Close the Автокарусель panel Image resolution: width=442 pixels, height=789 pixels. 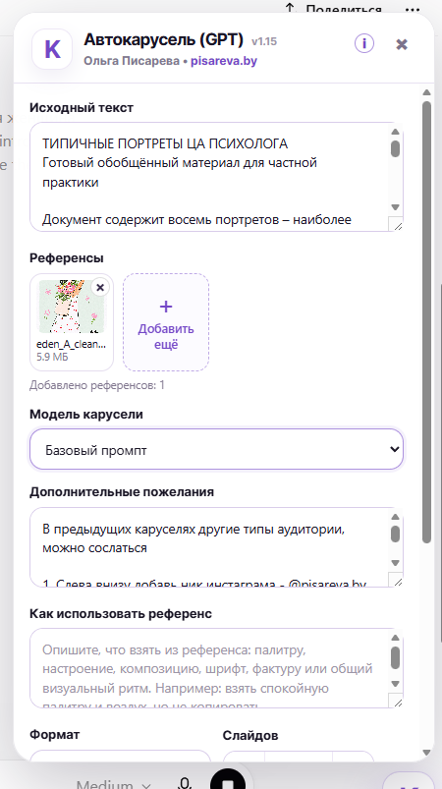pyautogui.click(x=402, y=44)
